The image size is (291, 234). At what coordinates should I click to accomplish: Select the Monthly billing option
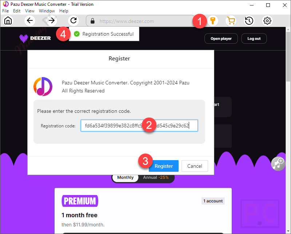pyautogui.click(x=125, y=178)
